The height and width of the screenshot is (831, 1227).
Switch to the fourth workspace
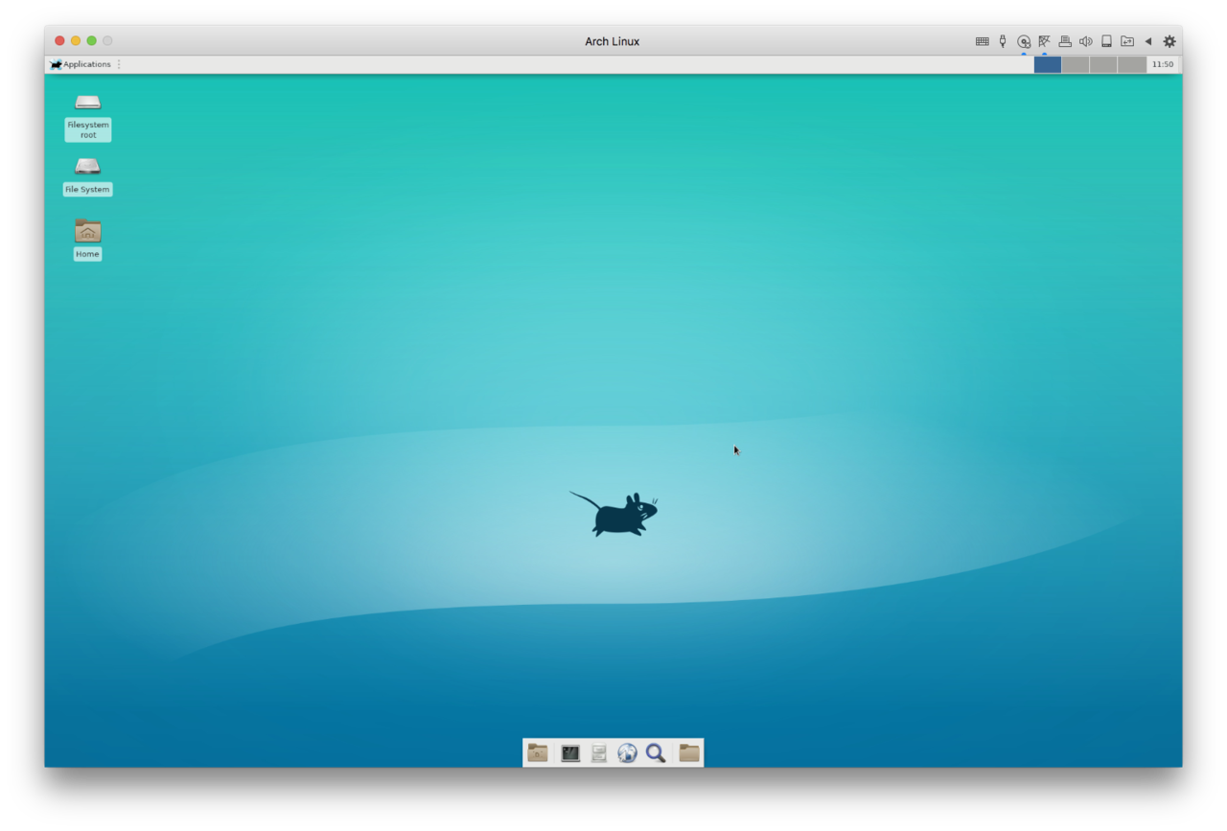(1132, 64)
